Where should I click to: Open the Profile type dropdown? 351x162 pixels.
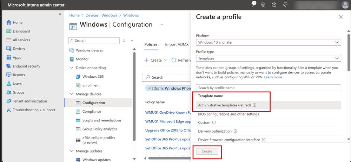point(269,58)
